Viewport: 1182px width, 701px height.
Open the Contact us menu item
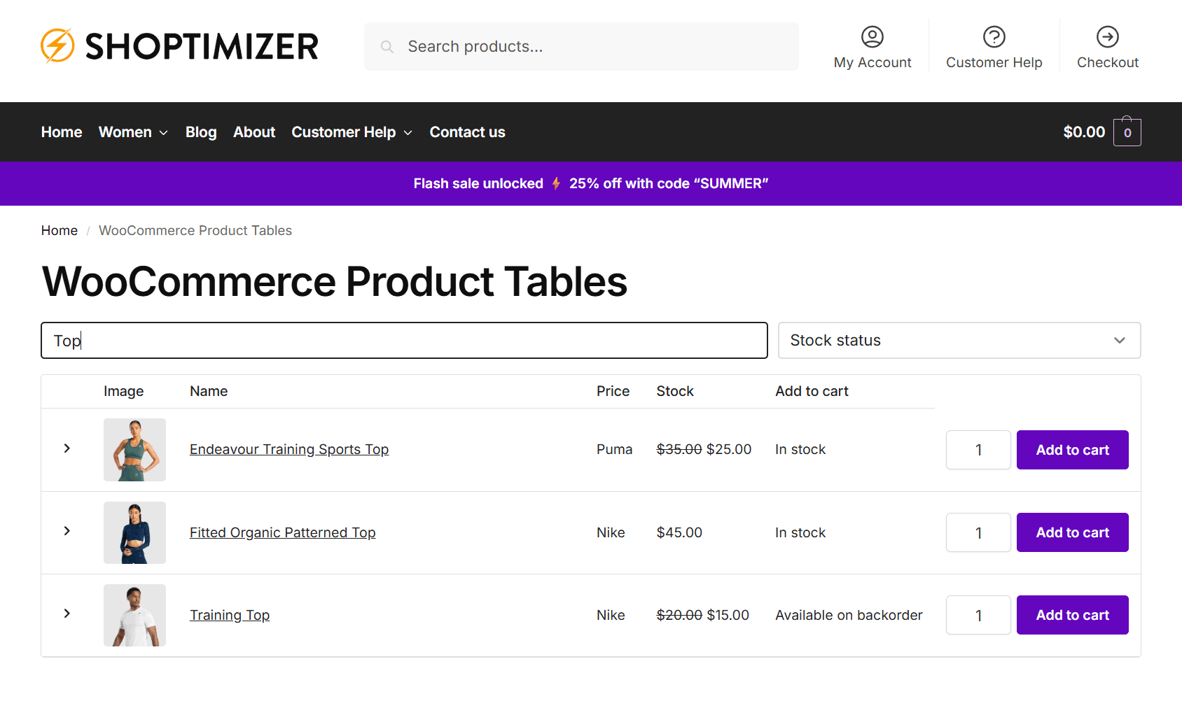[x=467, y=132]
